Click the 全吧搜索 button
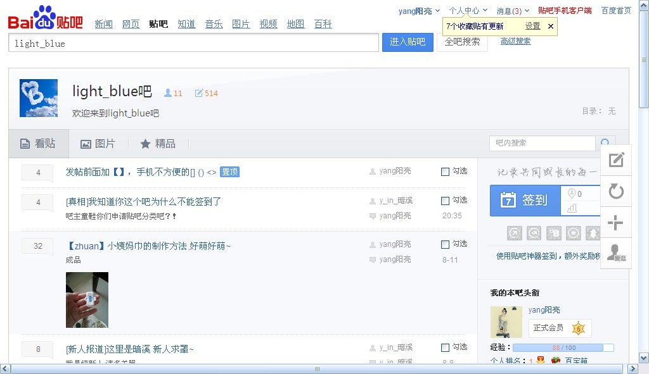The width and height of the screenshot is (649, 374). click(462, 42)
